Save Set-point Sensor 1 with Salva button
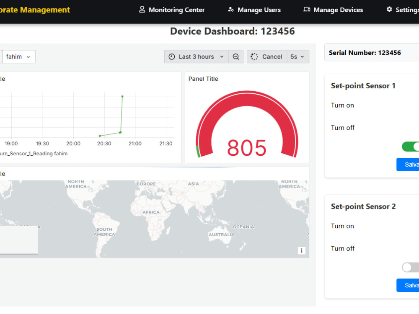Viewport: 419px width, 314px height. [408, 165]
